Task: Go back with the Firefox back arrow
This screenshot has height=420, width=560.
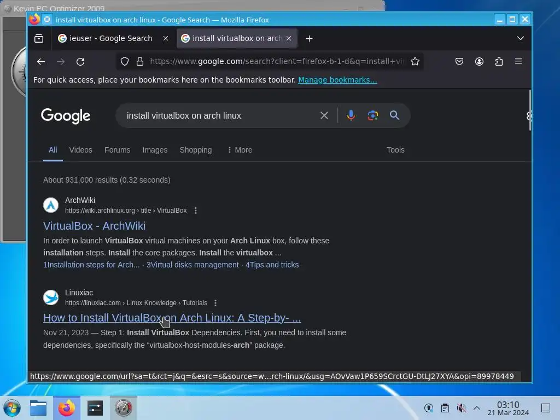Action: (x=41, y=61)
